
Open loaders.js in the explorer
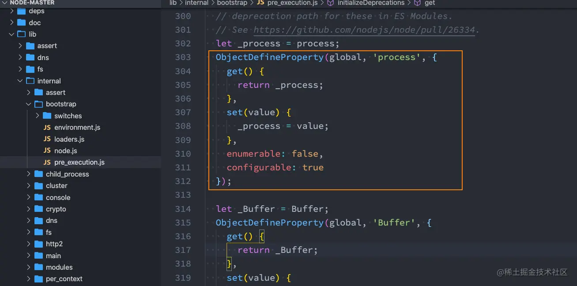click(x=69, y=139)
